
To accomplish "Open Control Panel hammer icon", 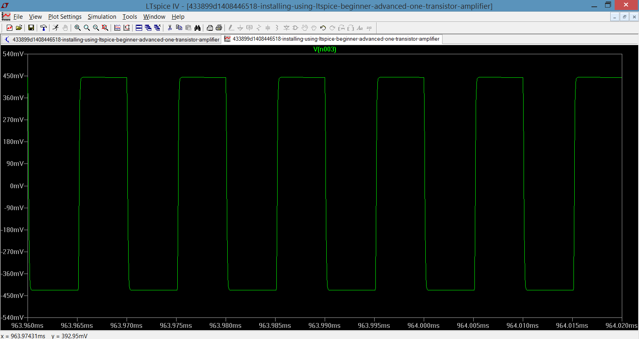I will tap(43, 28).
